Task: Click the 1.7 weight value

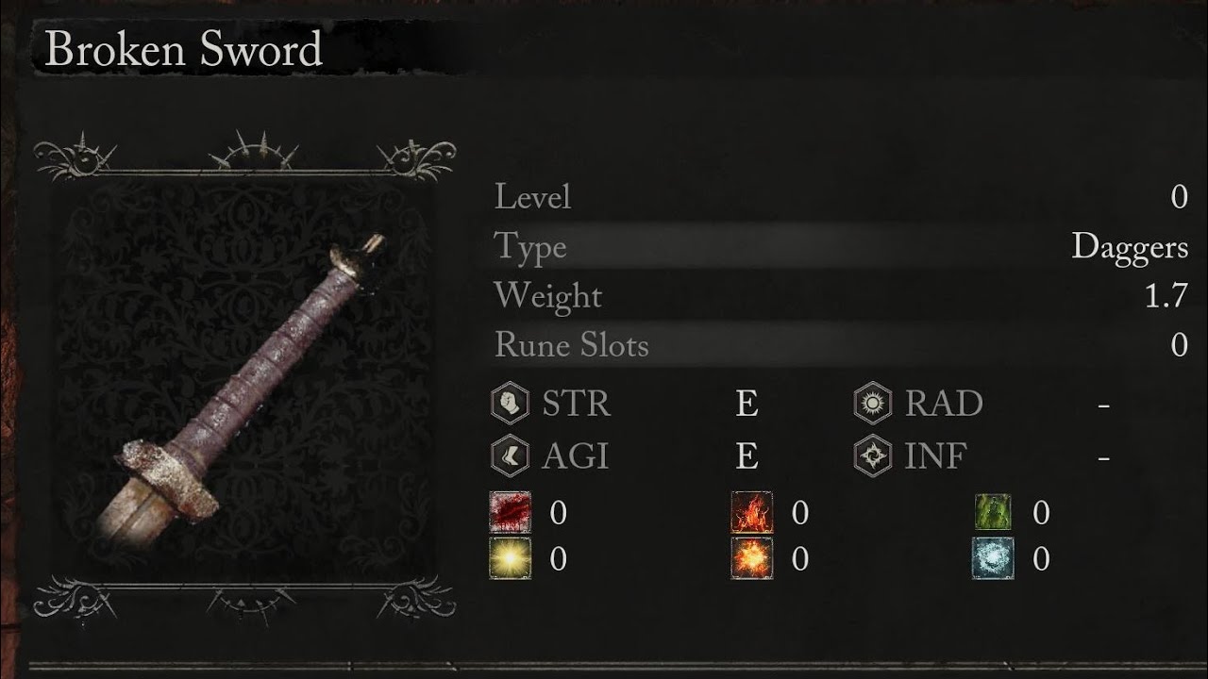Action: click(1166, 296)
